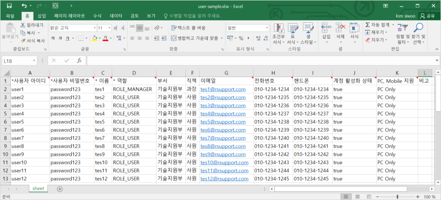This screenshot has height=200, width=441.
Task: Open the File (파일) tab
Action: coord(10,16)
